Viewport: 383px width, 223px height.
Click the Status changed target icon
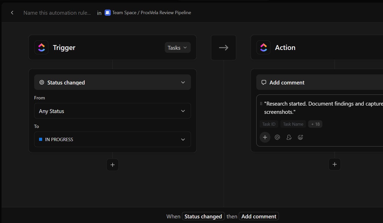pyautogui.click(x=42, y=82)
